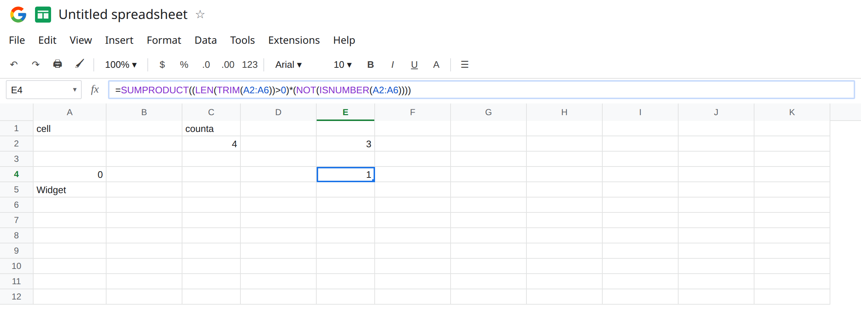Open the Tools menu

(242, 40)
